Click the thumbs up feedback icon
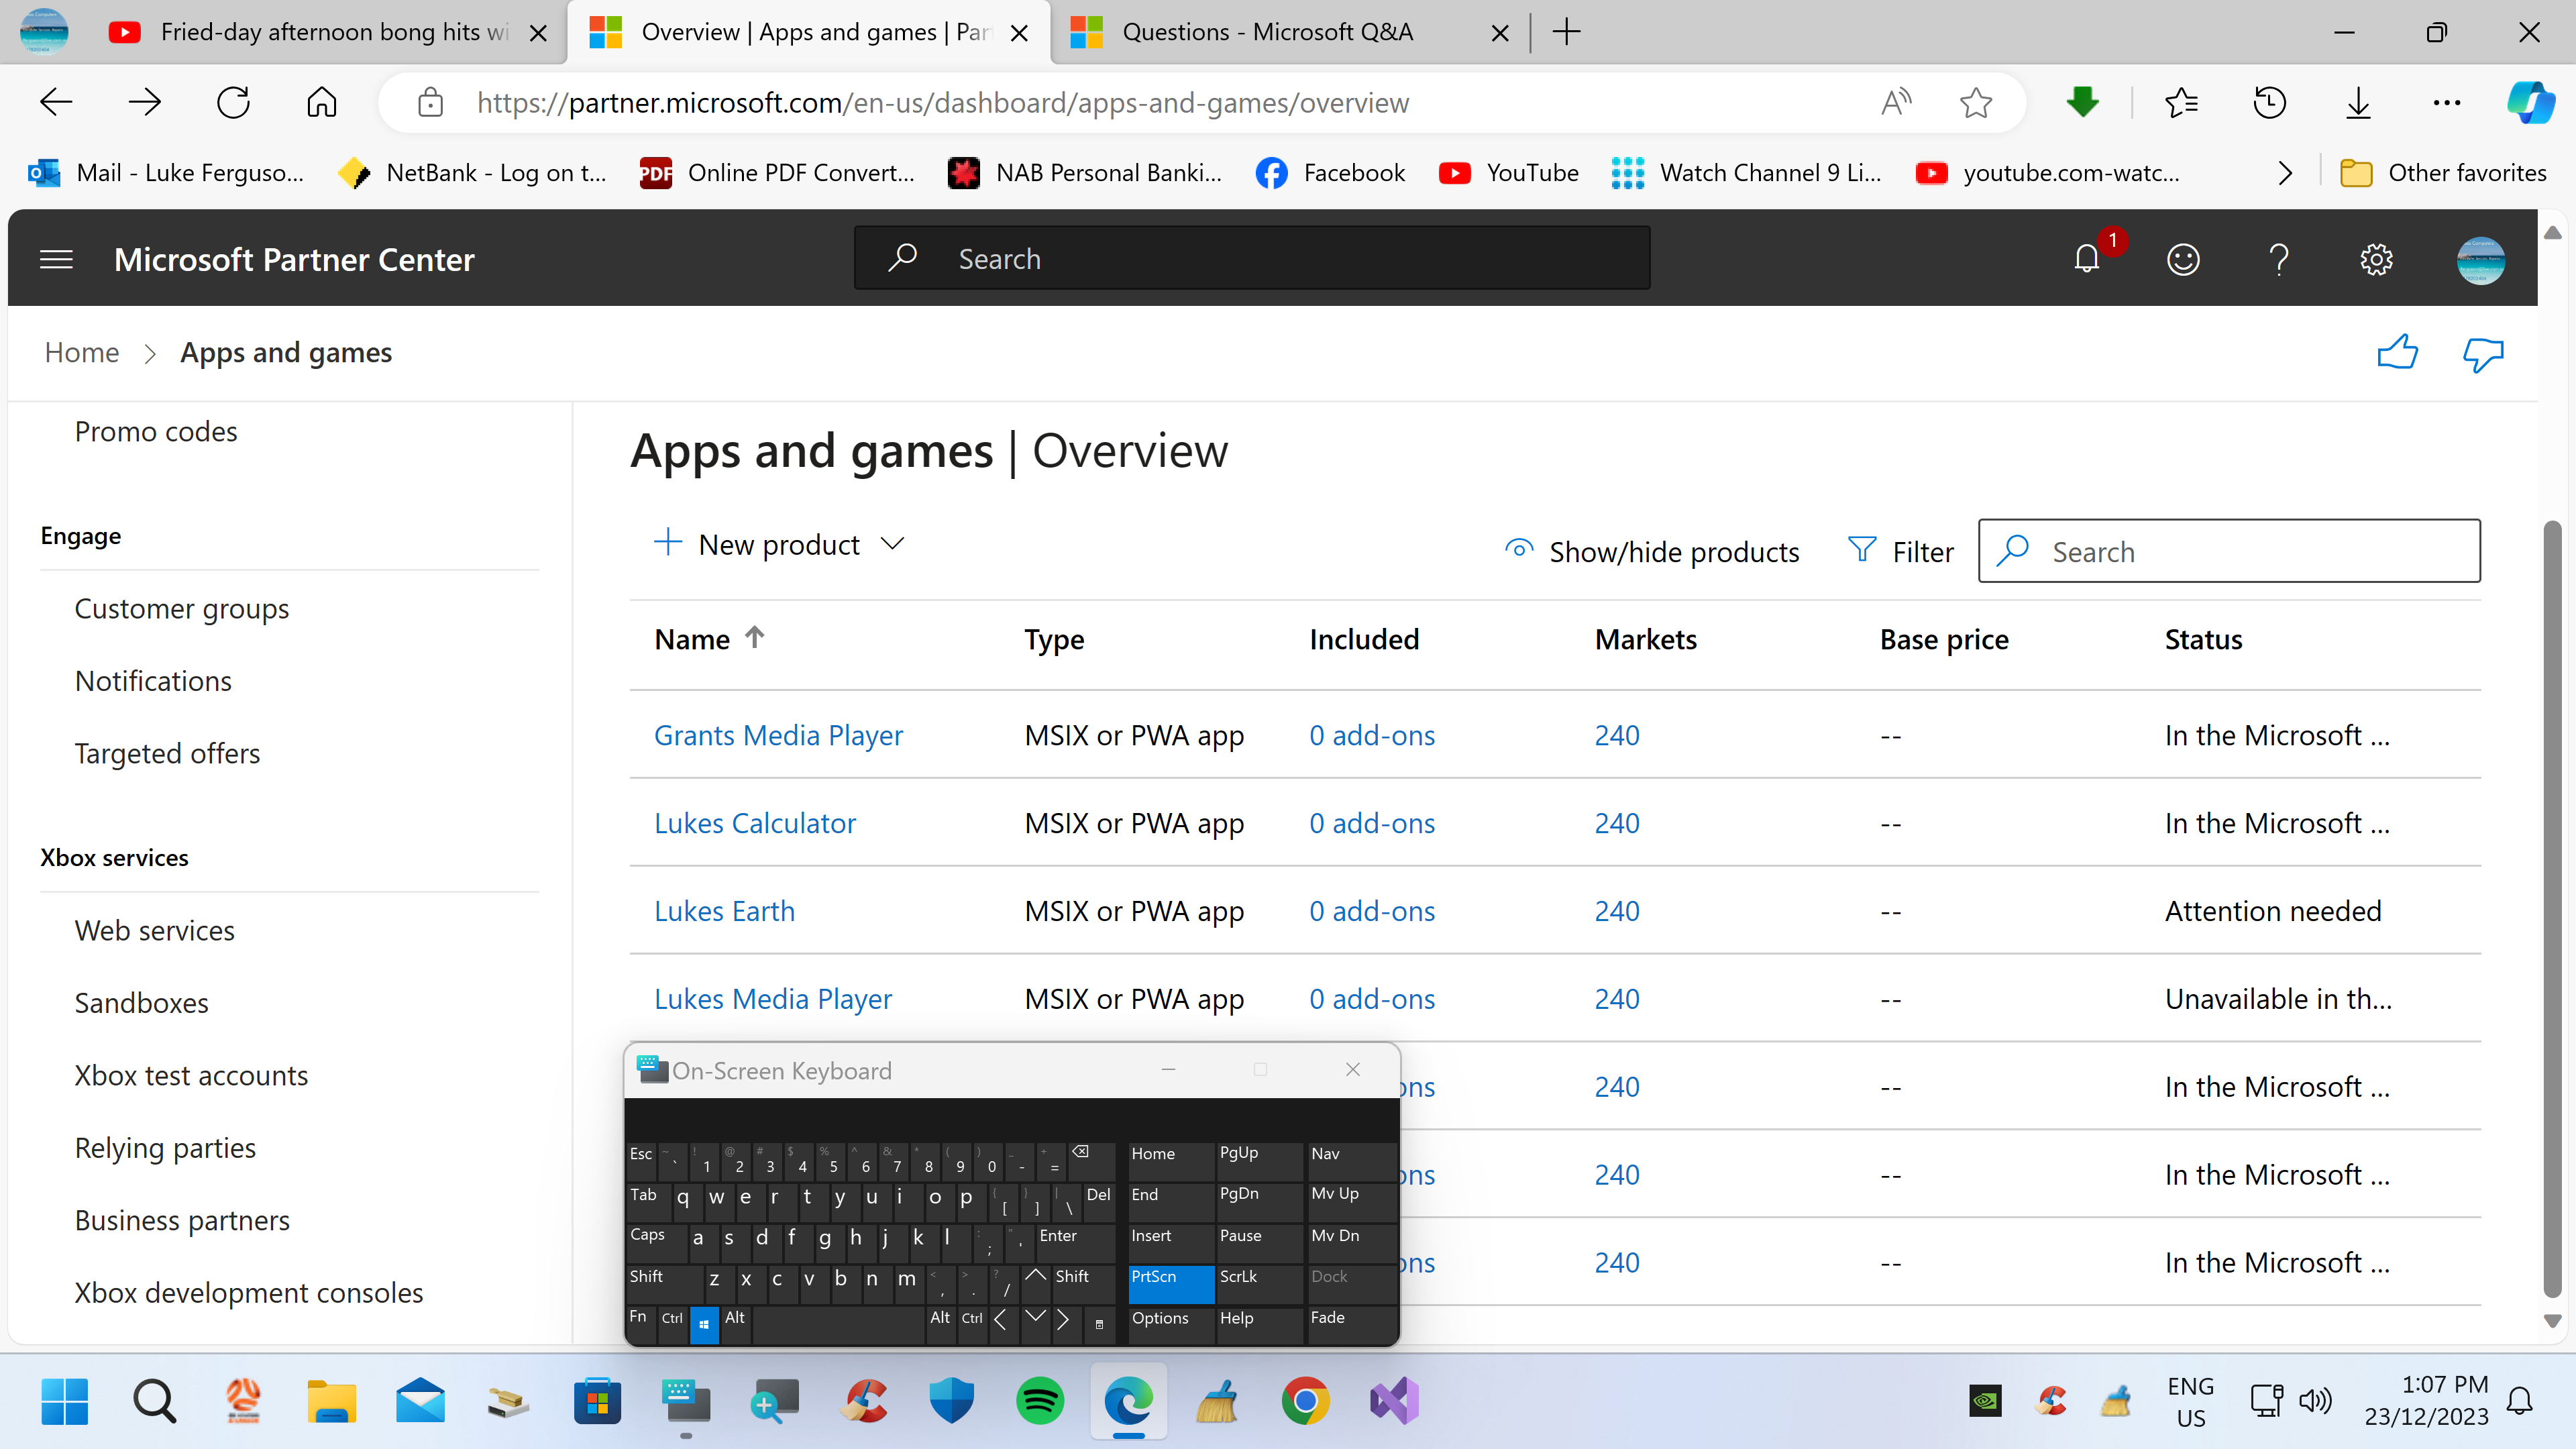The image size is (2576, 1449). click(2397, 352)
